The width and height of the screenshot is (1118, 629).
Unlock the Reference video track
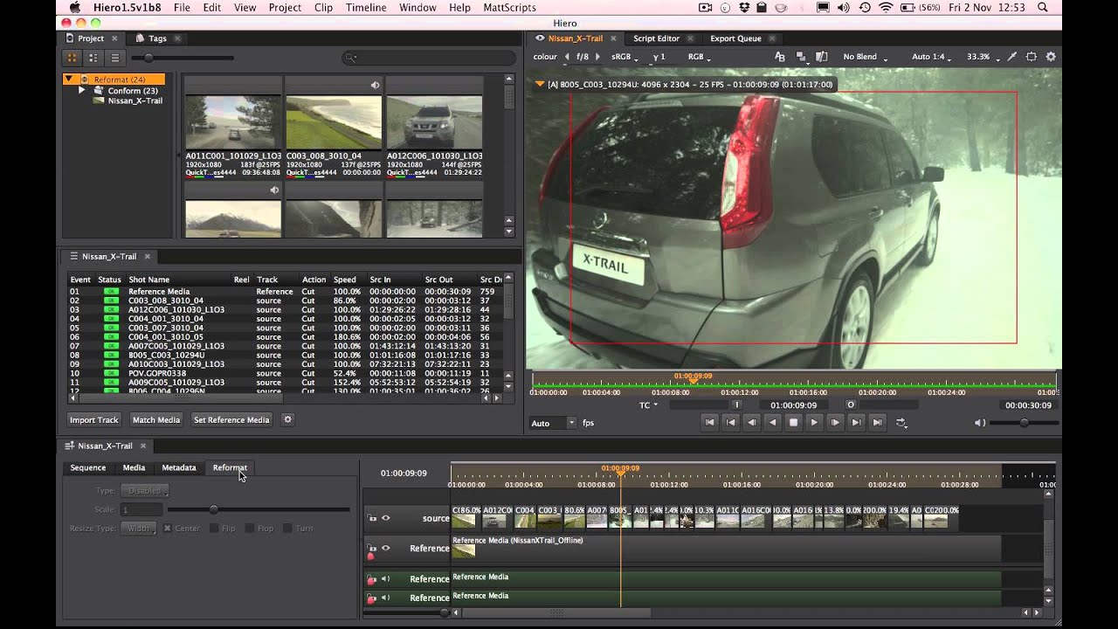click(x=372, y=550)
